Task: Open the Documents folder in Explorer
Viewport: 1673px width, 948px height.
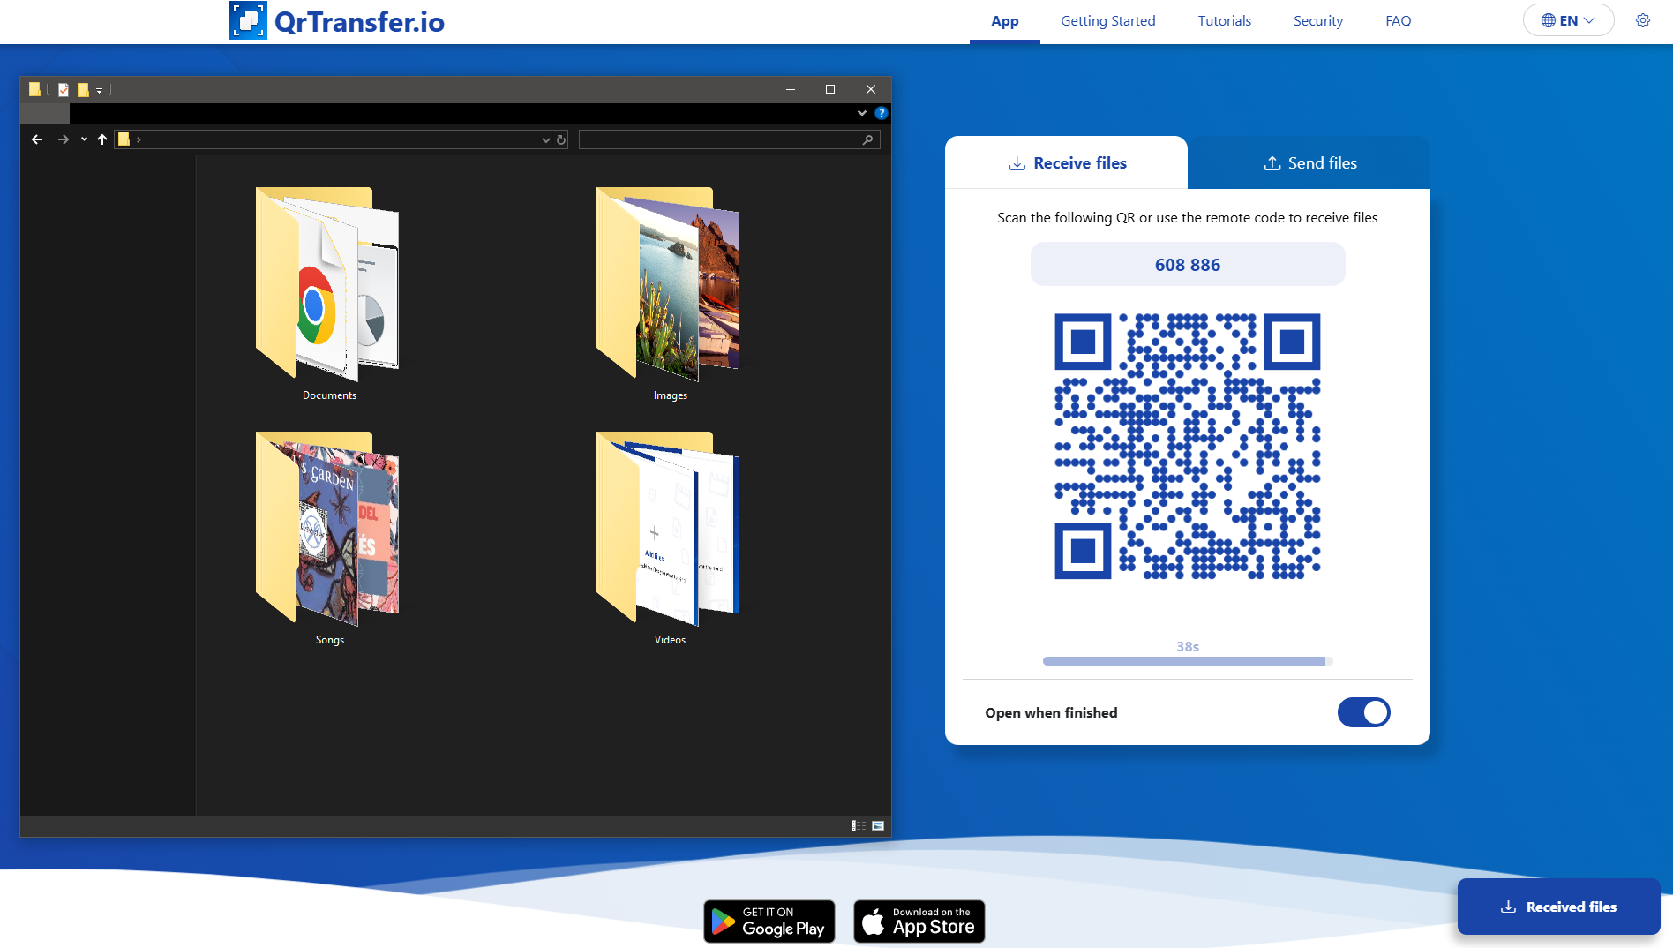Action: [329, 293]
